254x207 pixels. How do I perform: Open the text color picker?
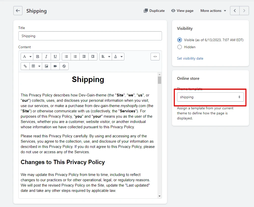[x=118, y=57]
